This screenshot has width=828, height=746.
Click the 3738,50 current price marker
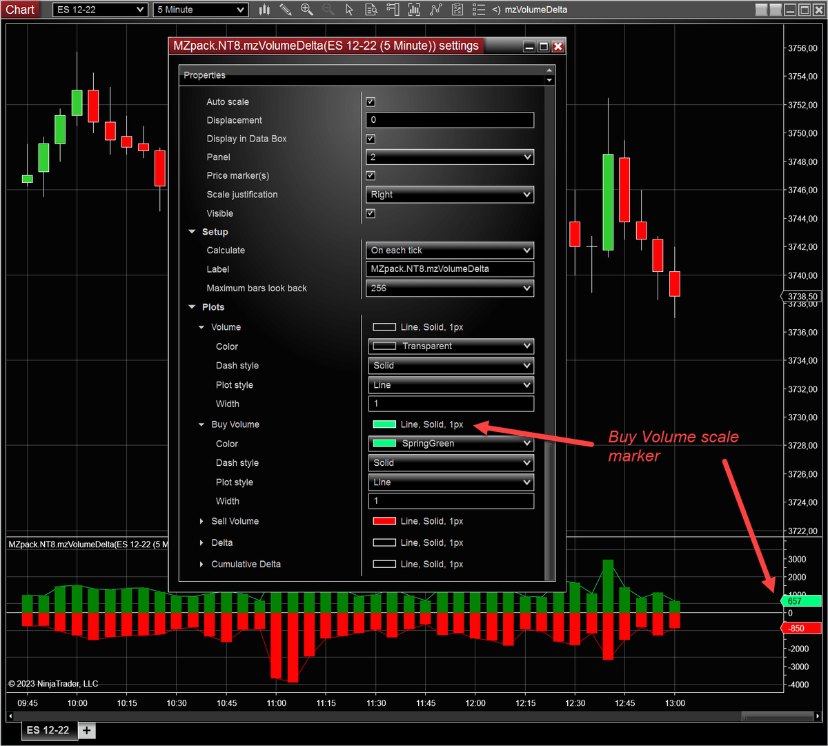click(800, 297)
